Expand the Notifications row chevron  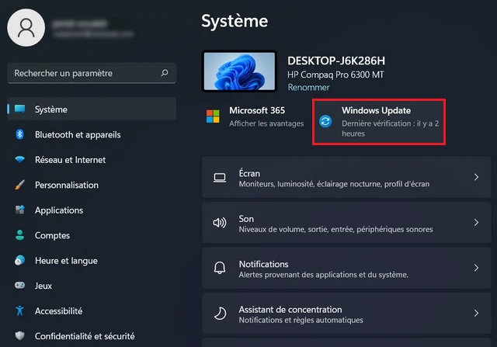click(476, 268)
